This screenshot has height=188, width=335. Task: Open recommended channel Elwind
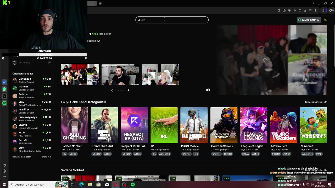[x=32, y=126]
